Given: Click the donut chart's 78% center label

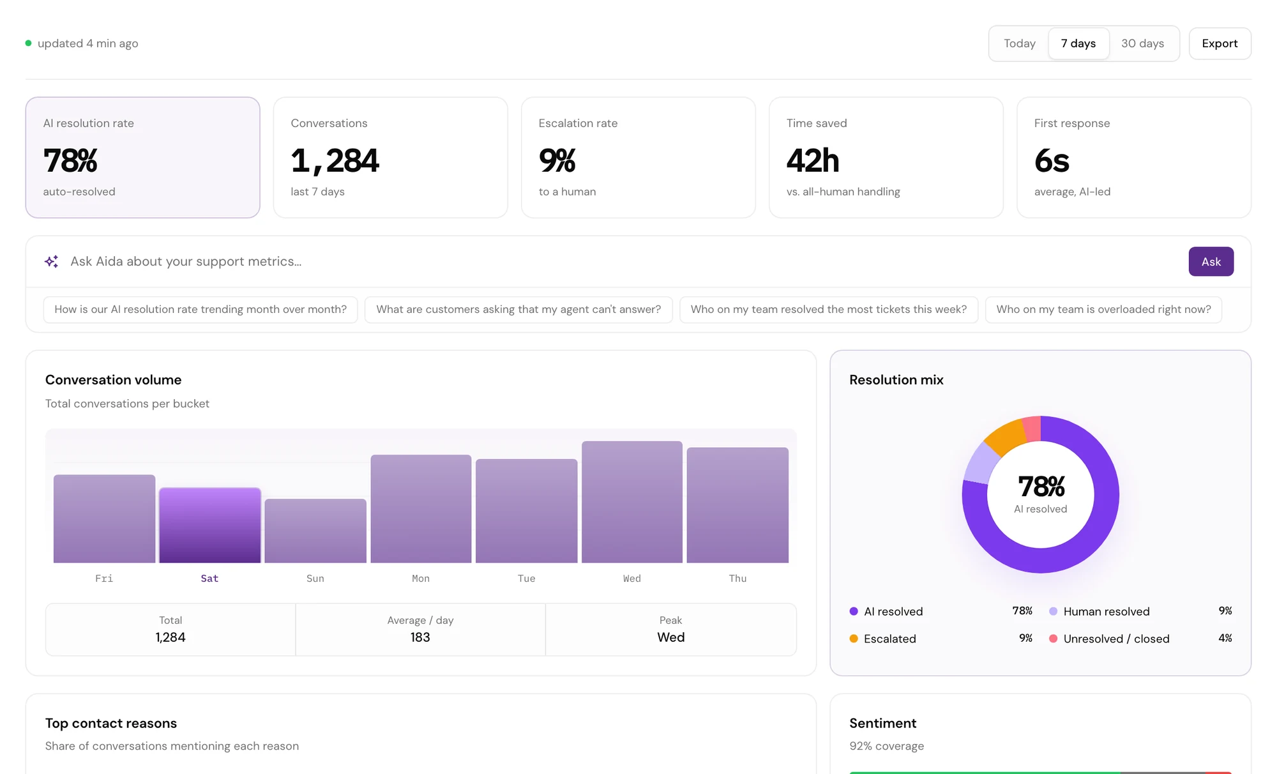Looking at the screenshot, I should 1041,487.
